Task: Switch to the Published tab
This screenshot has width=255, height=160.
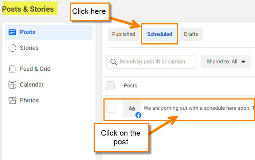Action: pos(123,34)
